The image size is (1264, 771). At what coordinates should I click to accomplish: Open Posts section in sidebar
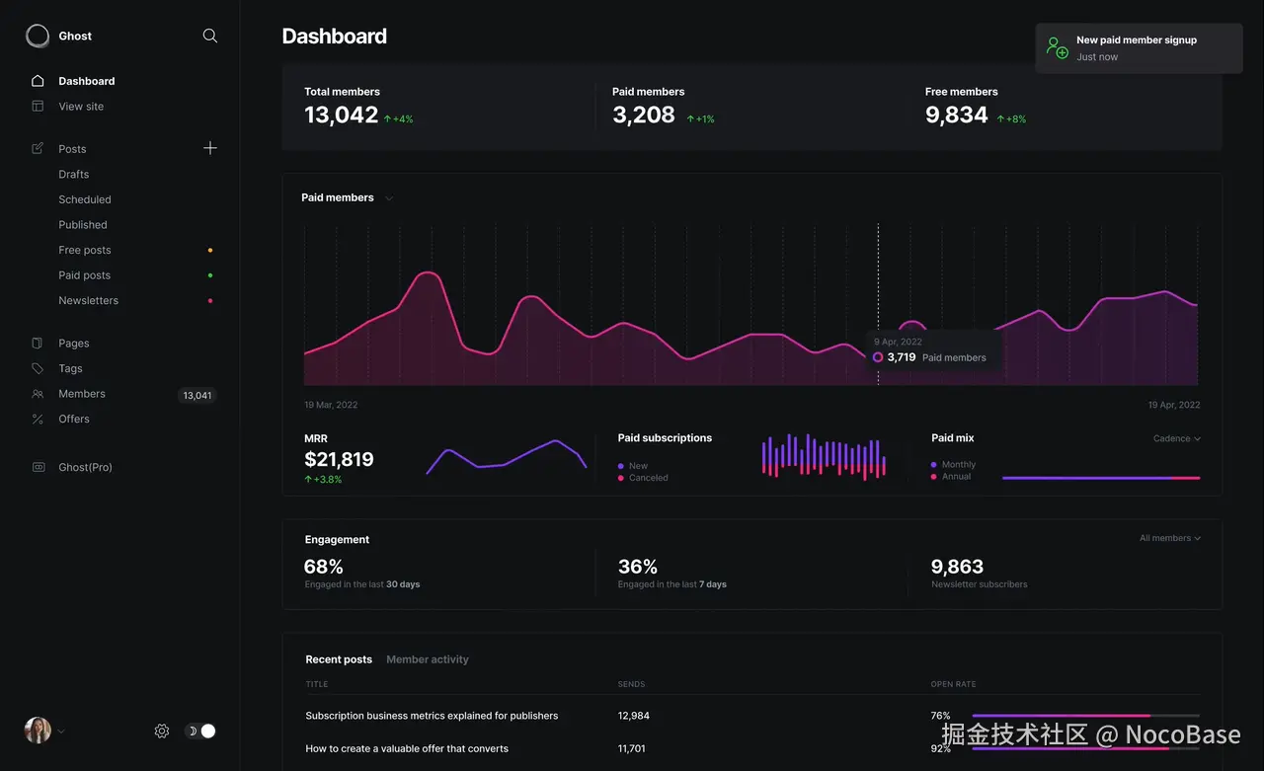pos(72,149)
